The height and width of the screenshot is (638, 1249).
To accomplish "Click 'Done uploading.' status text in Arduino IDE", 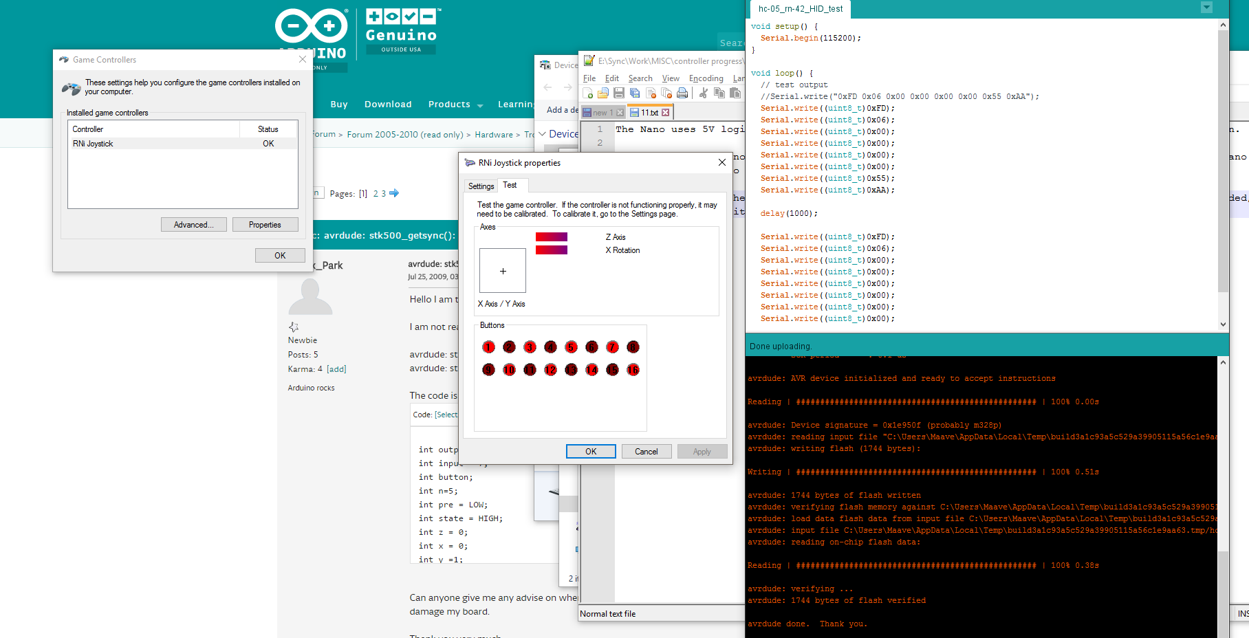I will [781, 346].
